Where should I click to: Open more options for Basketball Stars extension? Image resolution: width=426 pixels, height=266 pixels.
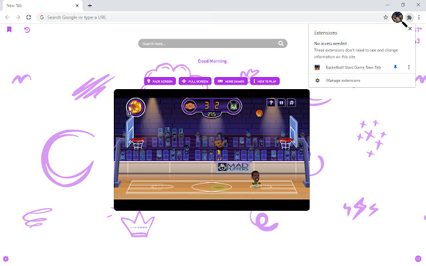click(x=408, y=67)
